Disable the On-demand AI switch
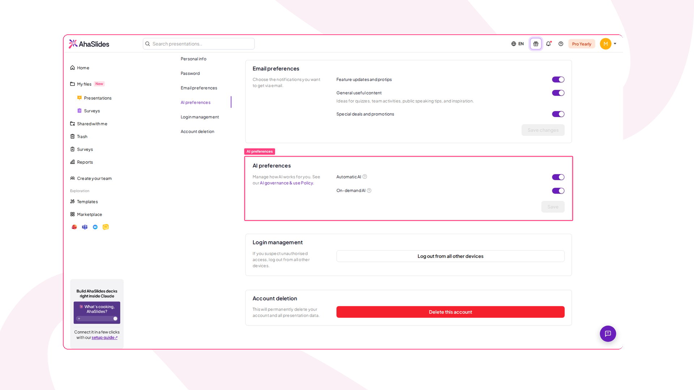The image size is (694, 390). [x=558, y=191]
